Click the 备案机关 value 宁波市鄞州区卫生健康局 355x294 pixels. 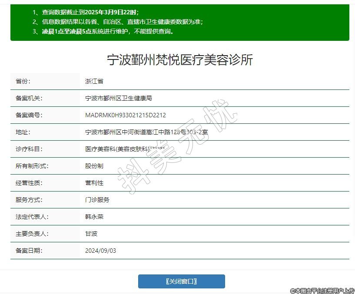click(118, 98)
